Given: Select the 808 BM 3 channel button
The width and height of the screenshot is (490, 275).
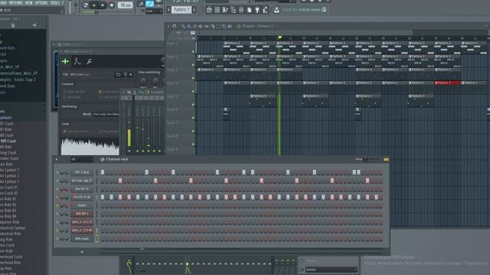Looking at the screenshot, I should pyautogui.click(x=82, y=214).
